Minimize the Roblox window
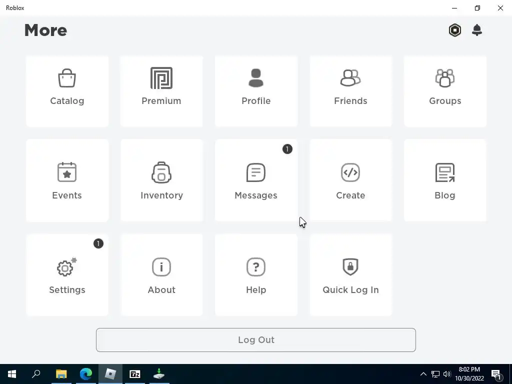The width and height of the screenshot is (512, 384). [x=454, y=8]
